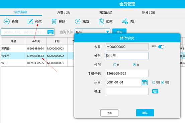Open the birthday calendar picker icon
The image size is (185, 123).
click(145, 82)
